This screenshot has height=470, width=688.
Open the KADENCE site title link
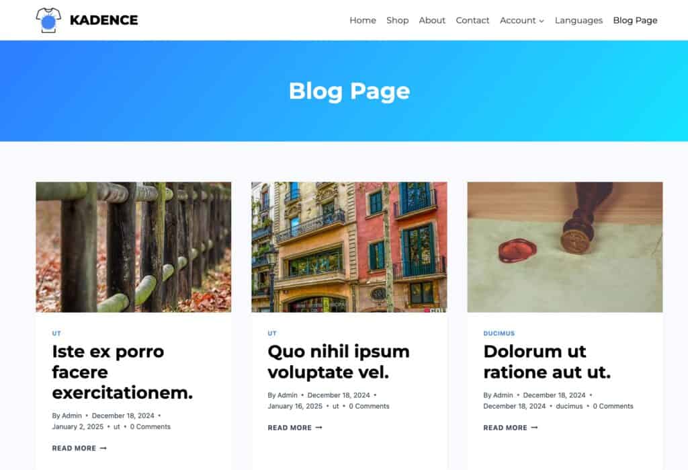tap(104, 20)
